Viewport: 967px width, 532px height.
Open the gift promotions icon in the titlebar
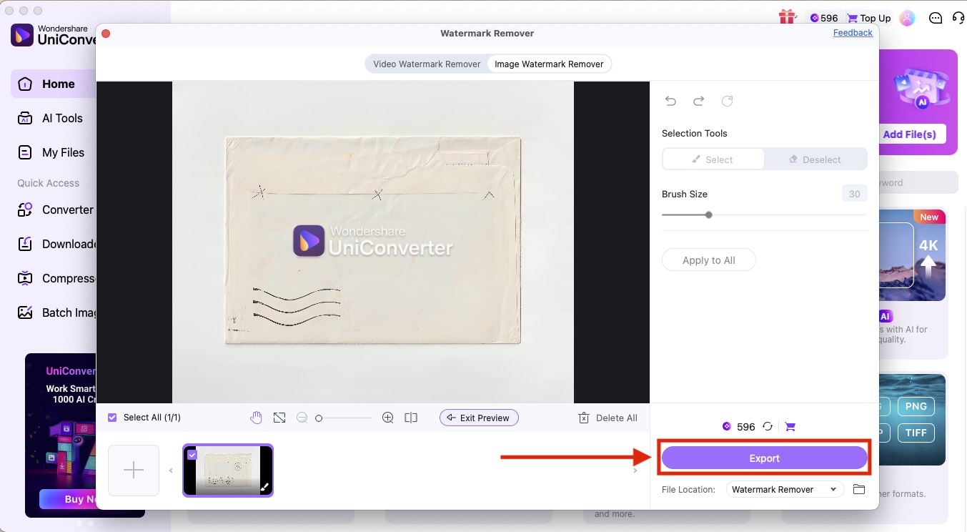787,18
